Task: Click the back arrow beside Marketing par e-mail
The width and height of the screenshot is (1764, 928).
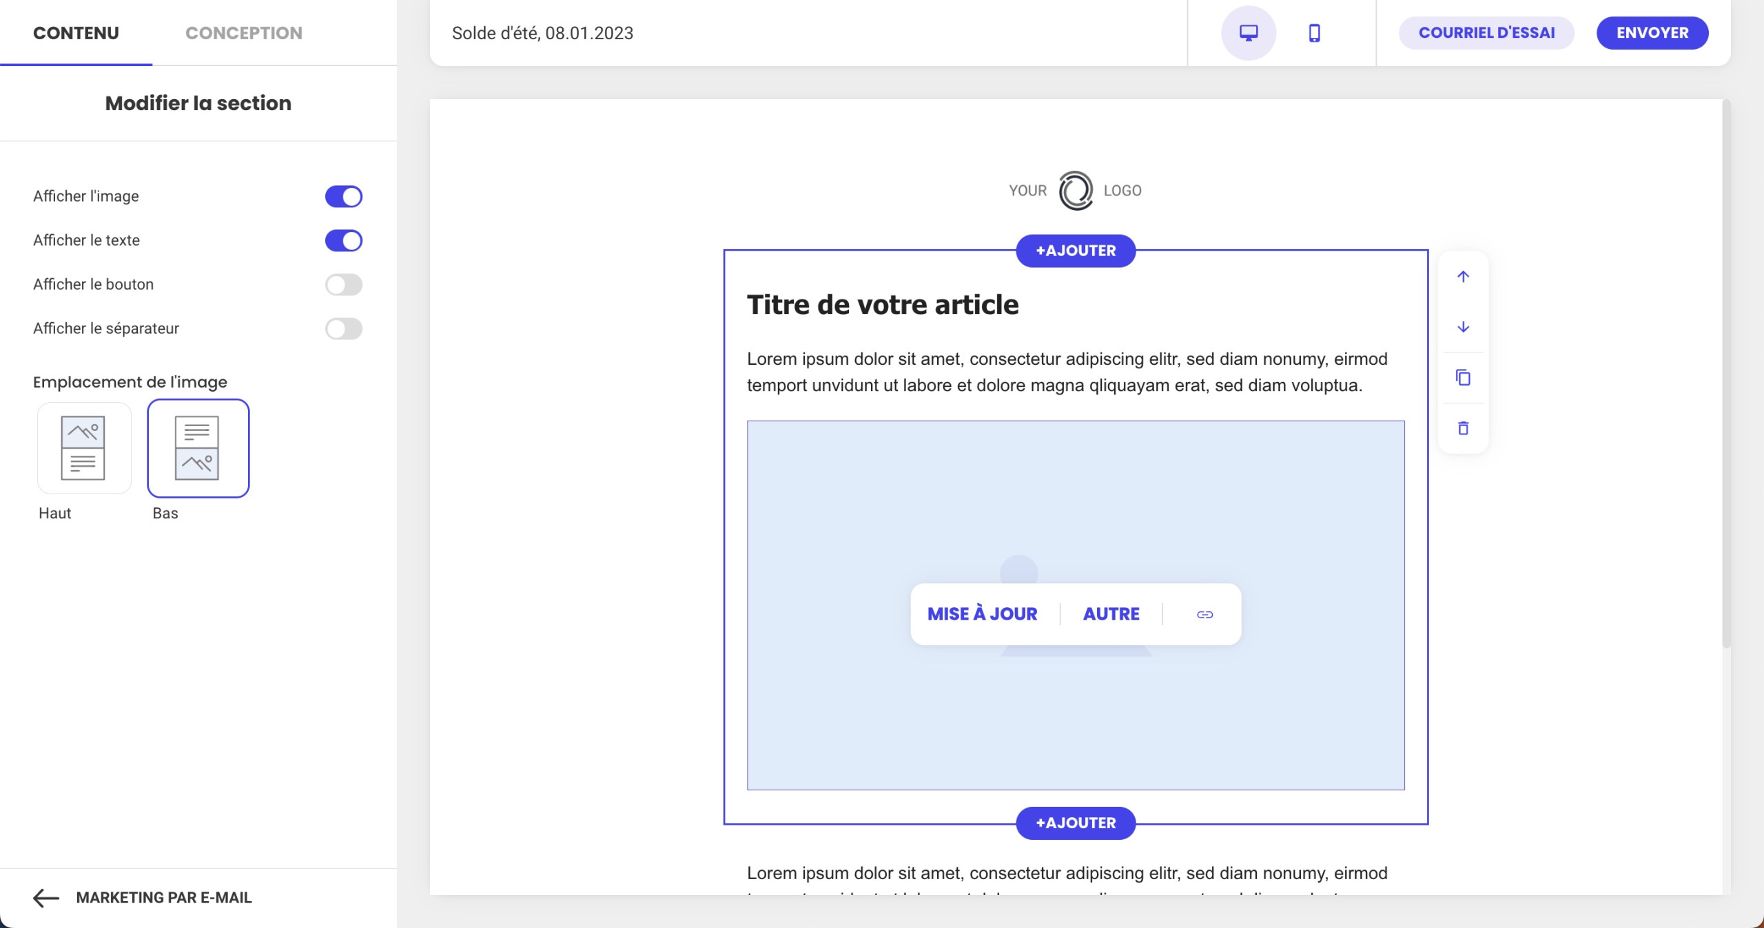Action: pyautogui.click(x=46, y=898)
